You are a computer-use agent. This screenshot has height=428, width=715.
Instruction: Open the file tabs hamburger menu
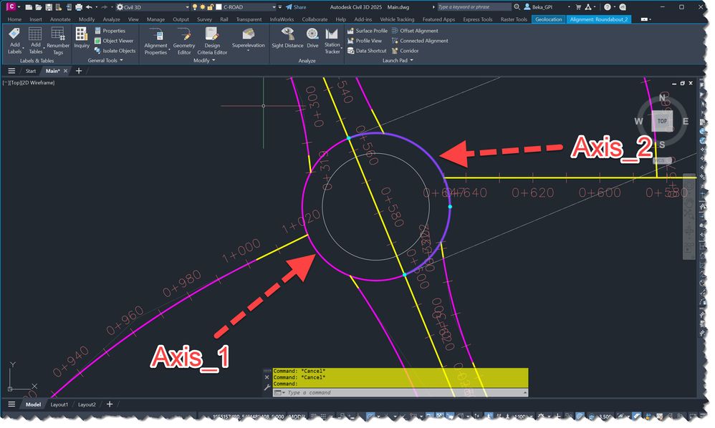[11, 71]
